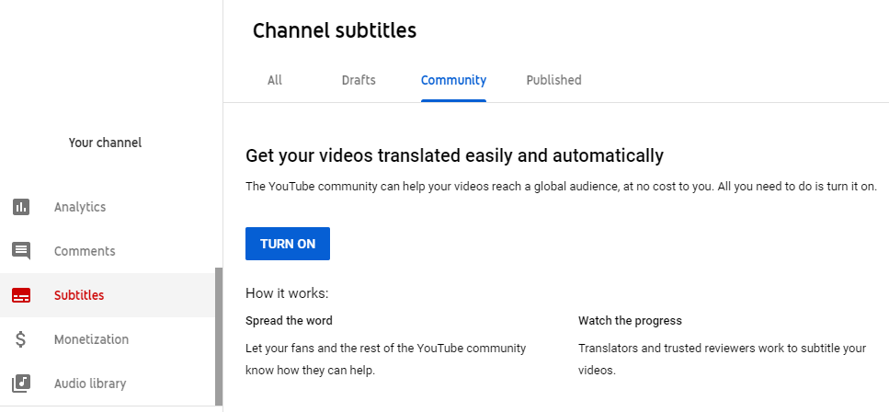The height and width of the screenshot is (412, 889).
Task: Click the 'Your channel' label
Action: (105, 143)
